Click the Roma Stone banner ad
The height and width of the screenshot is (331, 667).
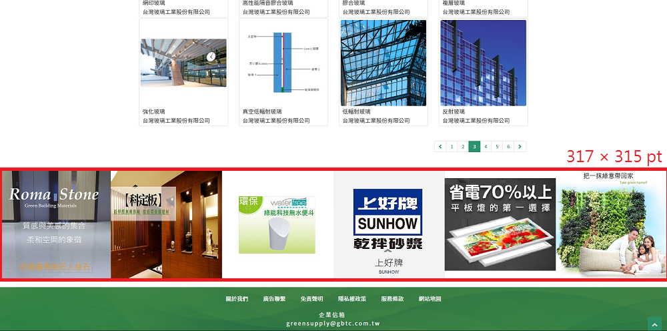(55, 224)
